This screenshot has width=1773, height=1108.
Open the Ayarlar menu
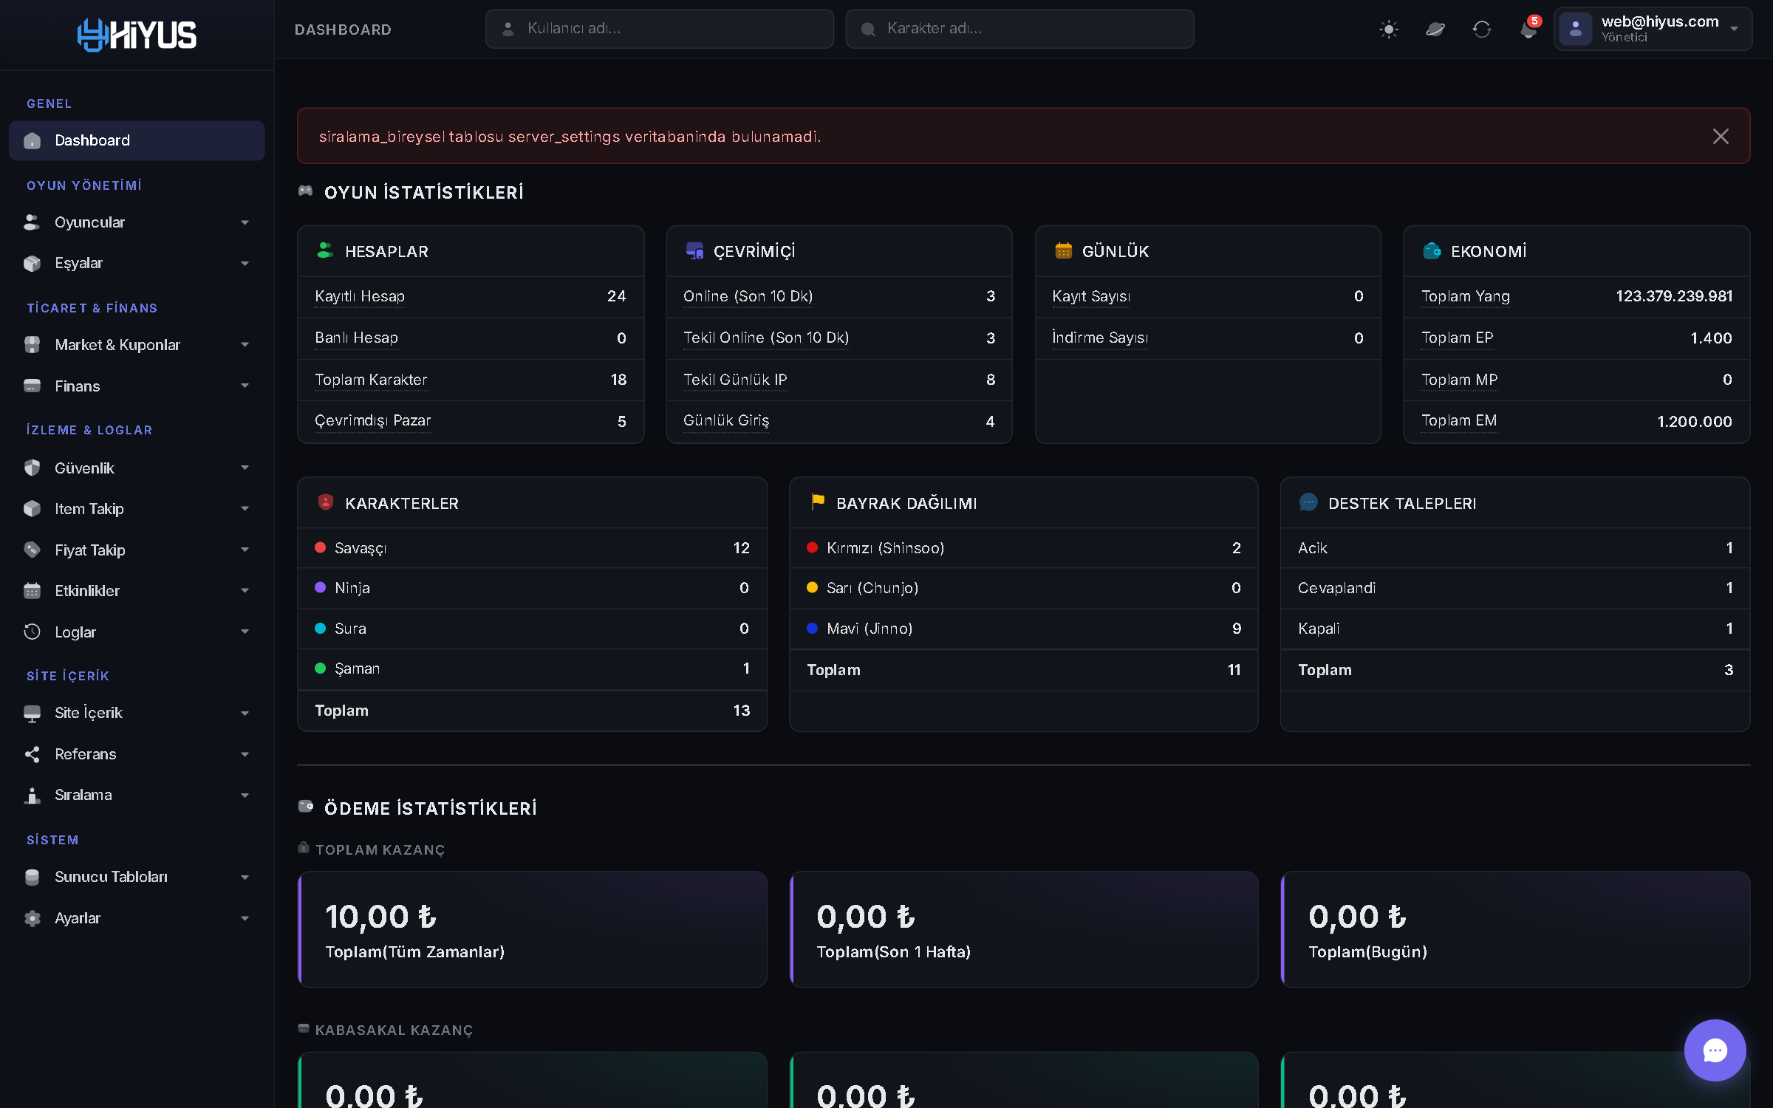tap(137, 918)
